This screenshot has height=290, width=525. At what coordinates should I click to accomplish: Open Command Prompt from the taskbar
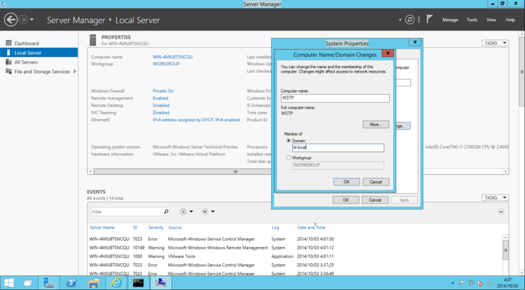pyautogui.click(x=138, y=283)
